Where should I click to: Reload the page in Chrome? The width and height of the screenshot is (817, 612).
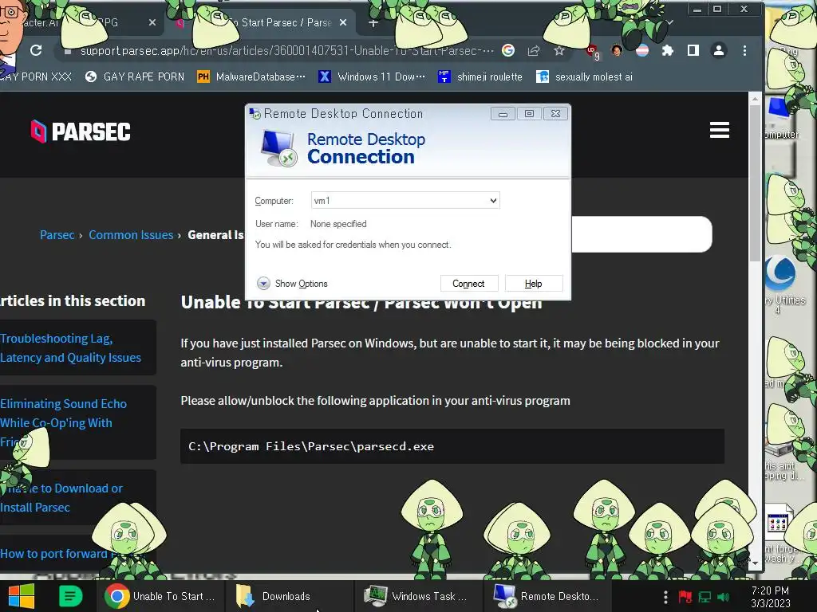coord(36,50)
